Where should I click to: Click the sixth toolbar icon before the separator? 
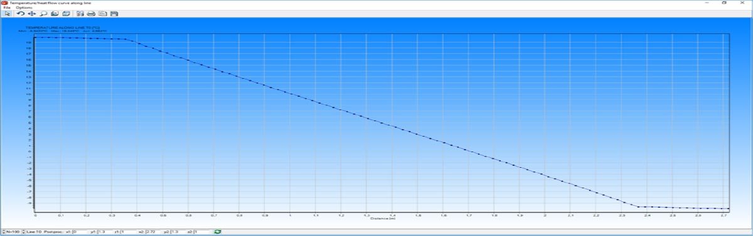66,13
